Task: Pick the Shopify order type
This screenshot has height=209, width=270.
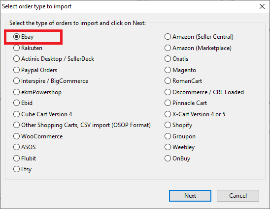Action: [178, 125]
